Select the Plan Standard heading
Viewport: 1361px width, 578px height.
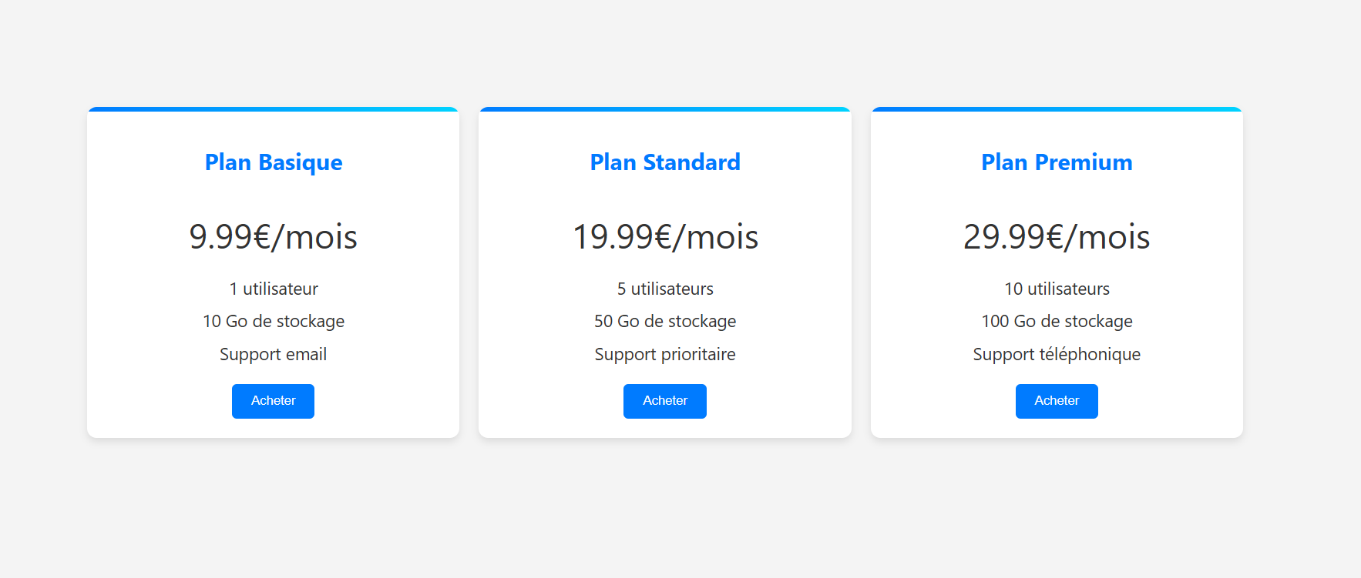click(665, 162)
